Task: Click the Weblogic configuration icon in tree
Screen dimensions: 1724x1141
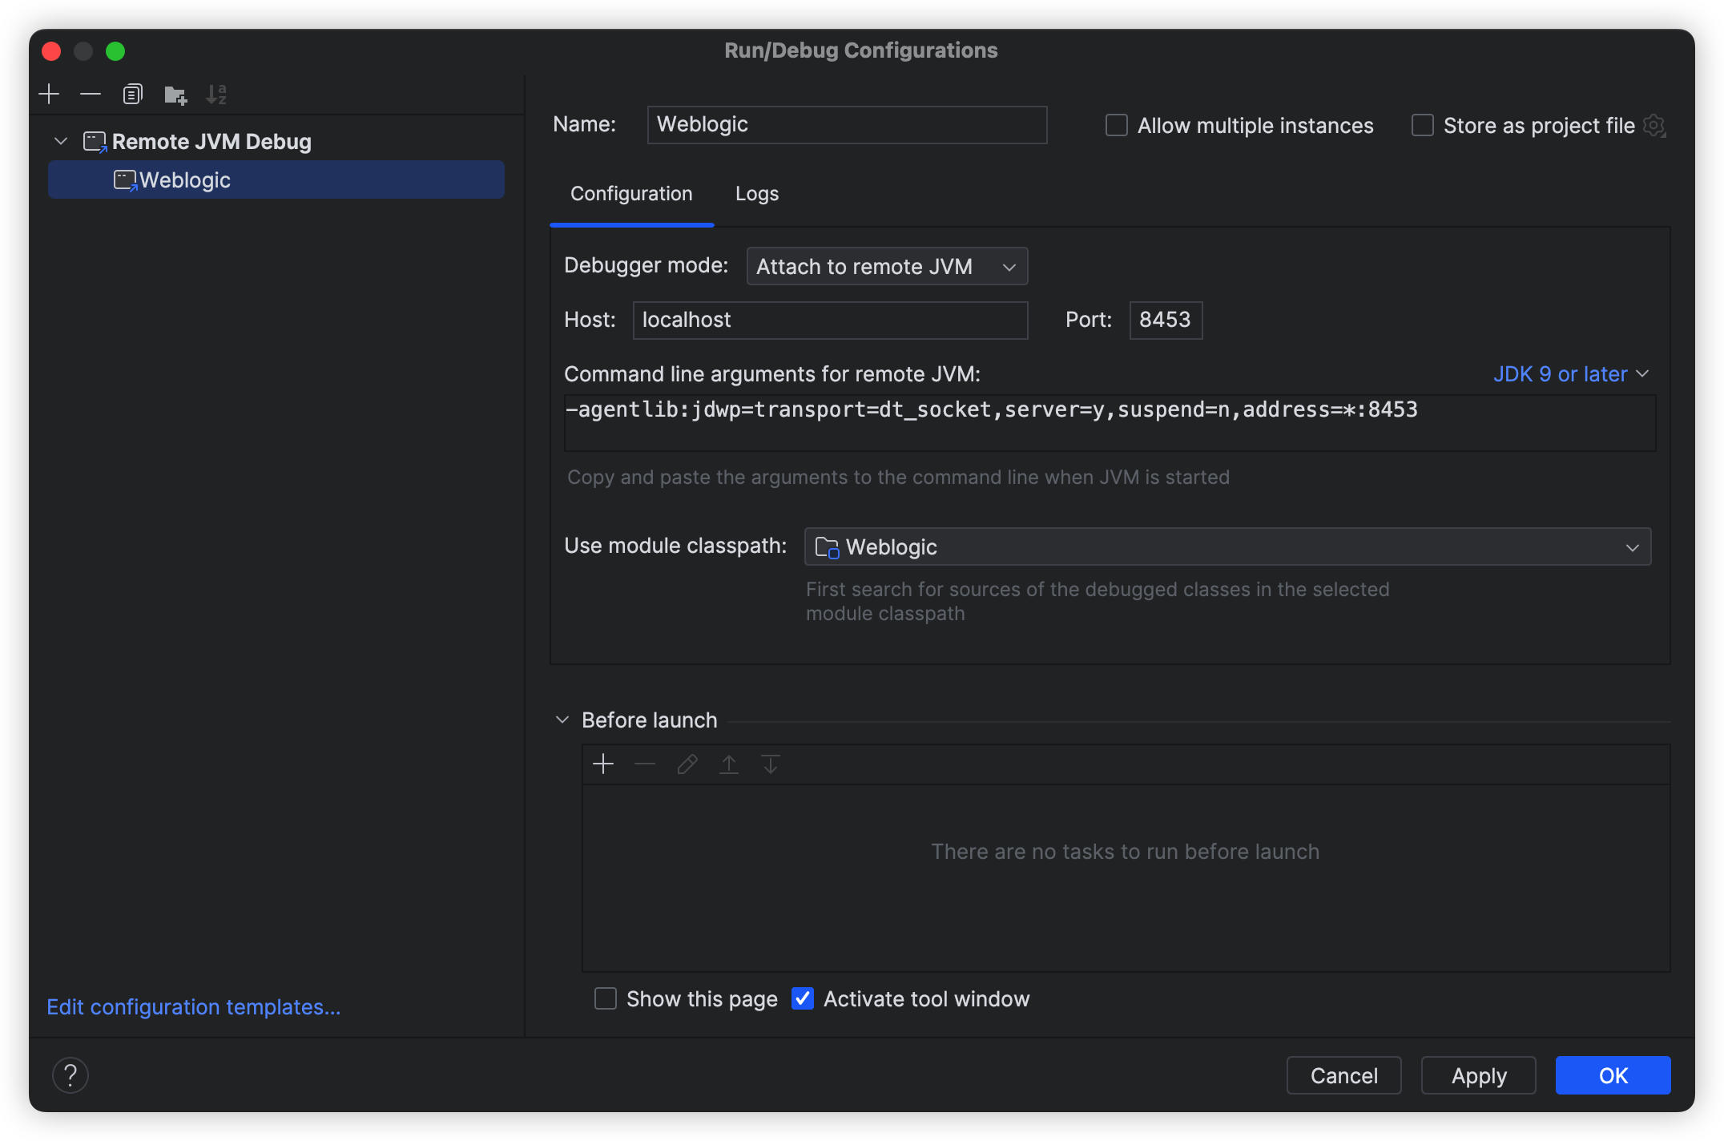Action: tap(125, 180)
